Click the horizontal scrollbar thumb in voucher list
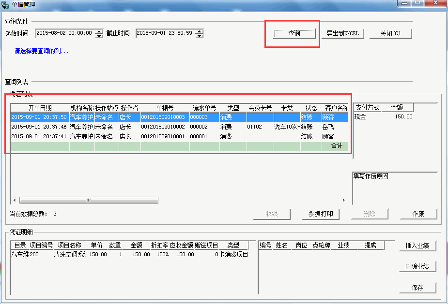Viewport: 448px width, 304px height. [89, 200]
